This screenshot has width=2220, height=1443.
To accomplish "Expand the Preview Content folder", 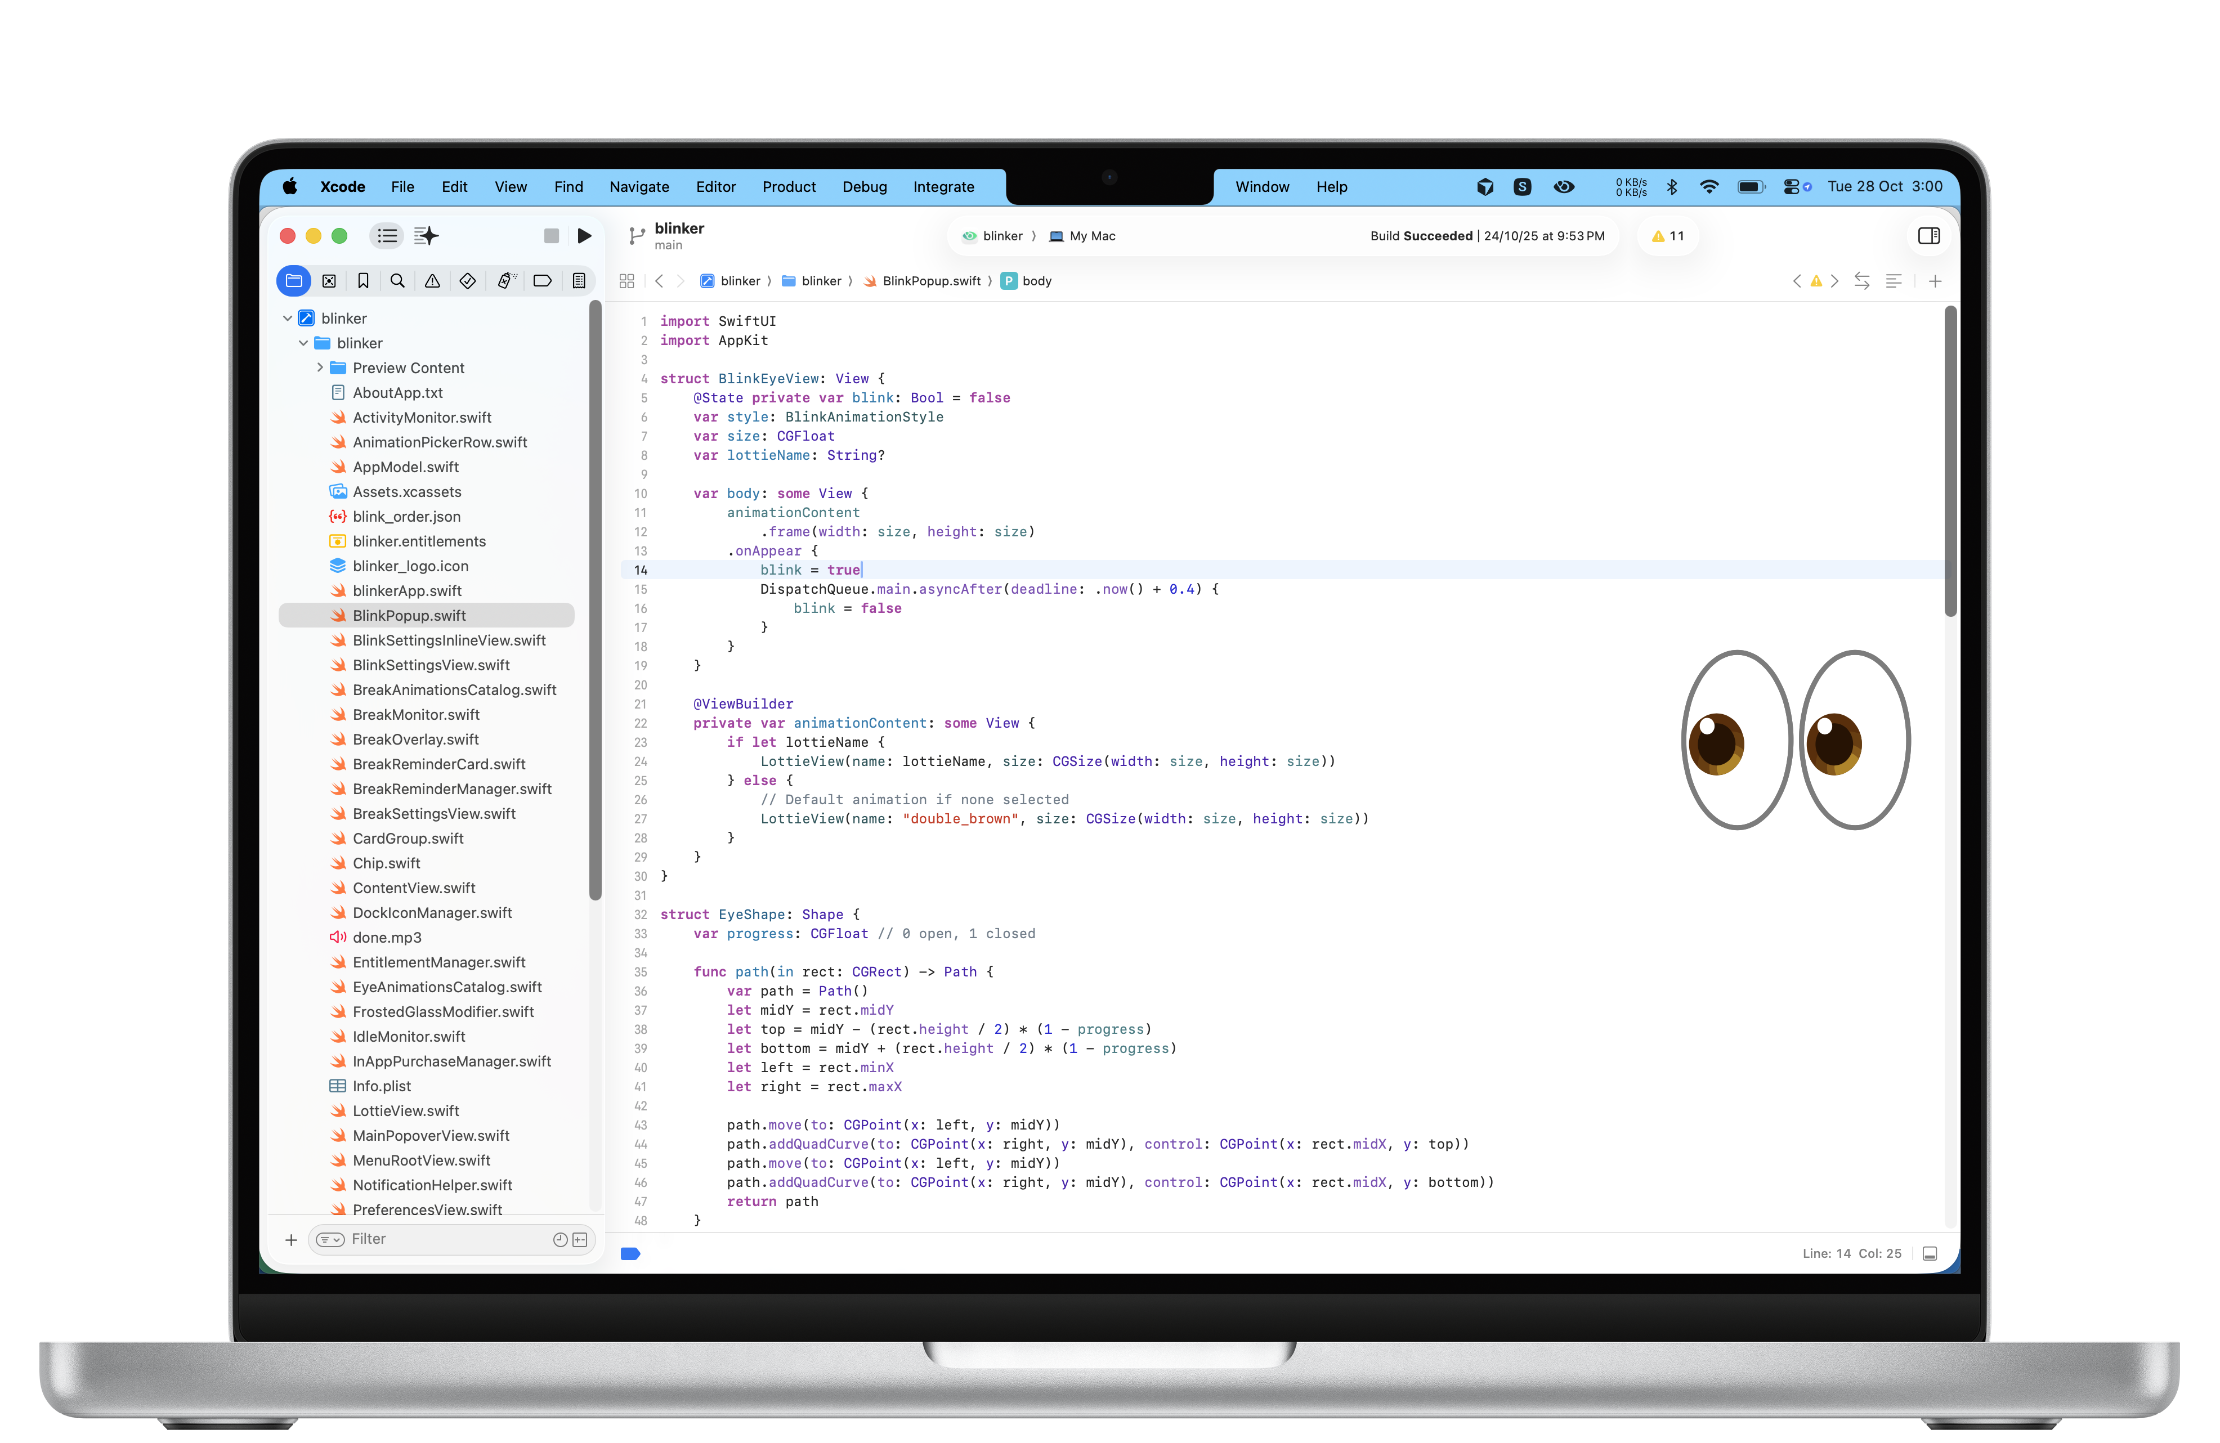I will [320, 368].
